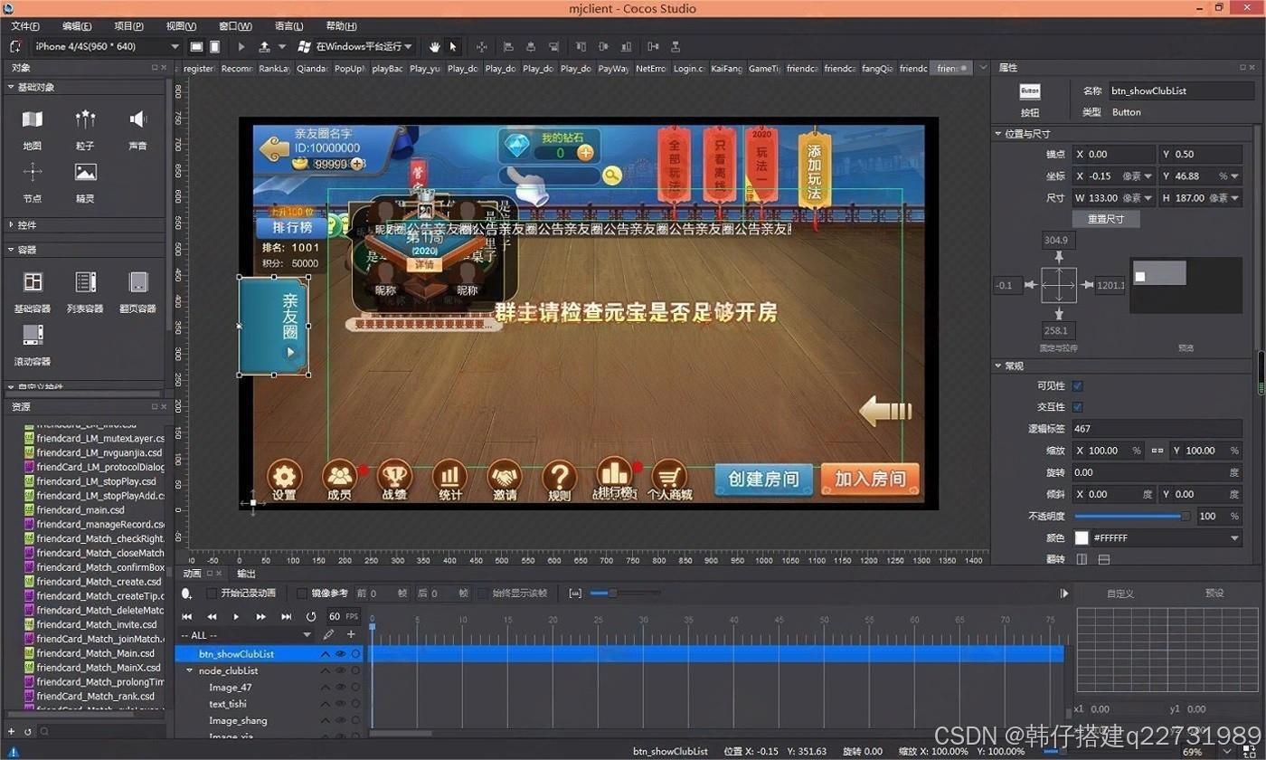Image resolution: width=1266 pixels, height=760 pixels.
Task: Toggle eye visibility for btn_showClubList layer
Action: (341, 653)
